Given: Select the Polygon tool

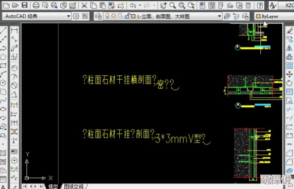Looking at the screenshot, I should click(x=3, y=57).
